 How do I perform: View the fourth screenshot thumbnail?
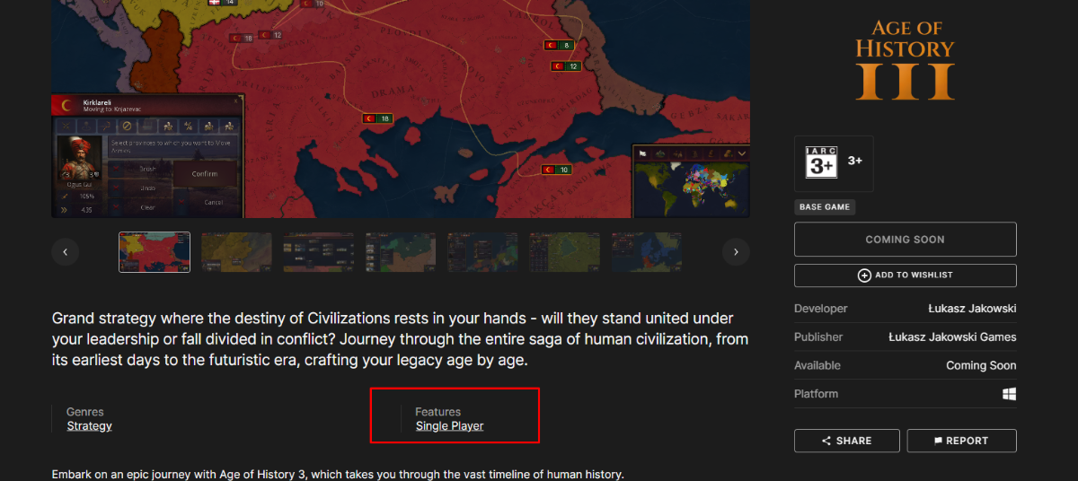click(401, 252)
